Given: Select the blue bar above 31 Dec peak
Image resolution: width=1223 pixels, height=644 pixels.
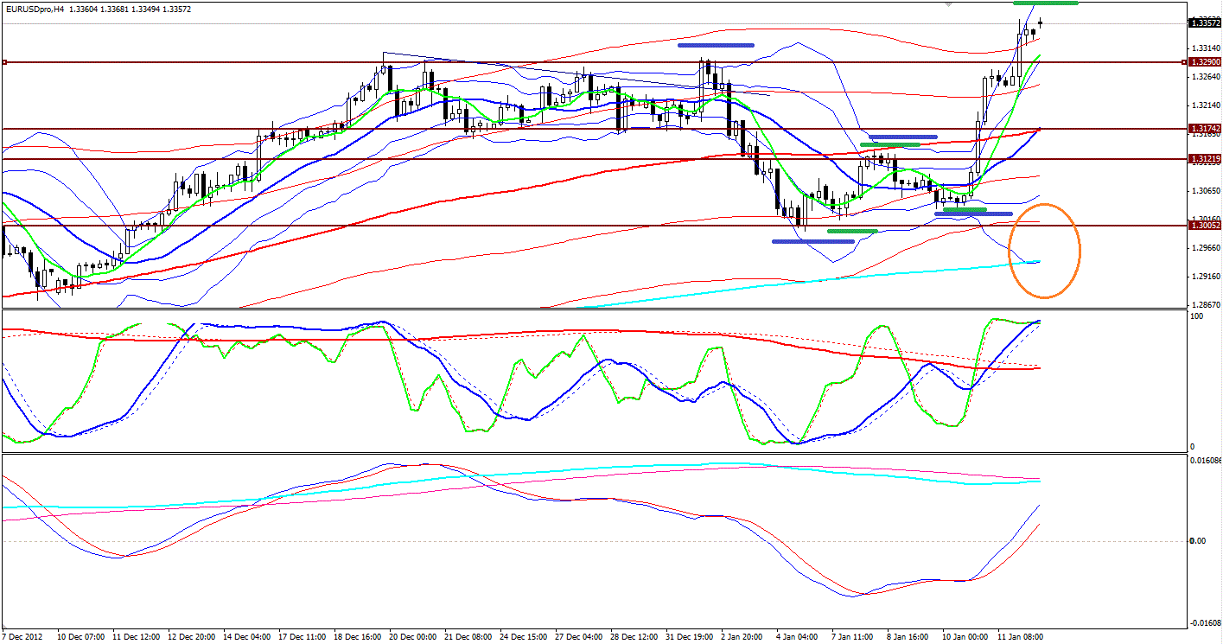Looking at the screenshot, I should [x=717, y=44].
